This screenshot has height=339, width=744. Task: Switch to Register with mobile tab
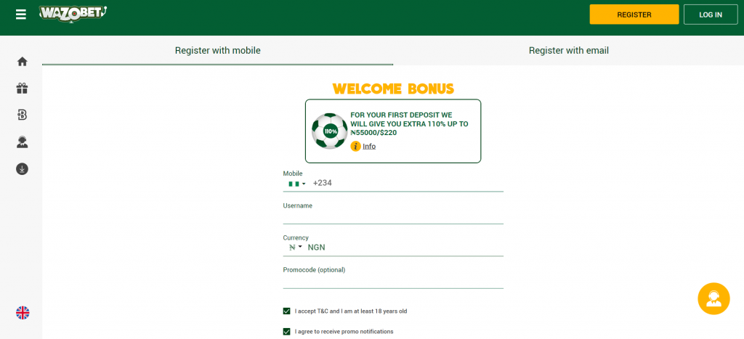click(x=217, y=51)
